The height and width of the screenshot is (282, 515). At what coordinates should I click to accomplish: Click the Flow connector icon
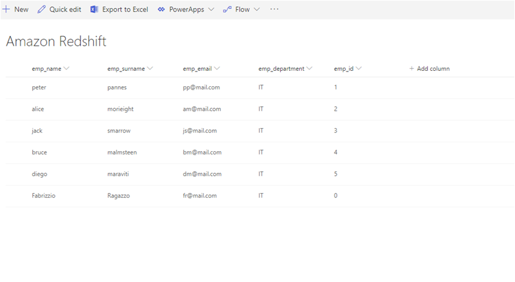(x=227, y=10)
